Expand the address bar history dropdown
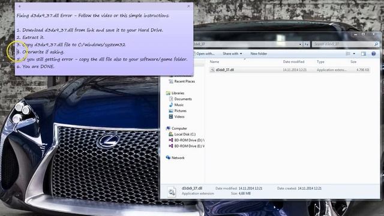The width and height of the screenshot is (384, 216). click(300, 44)
